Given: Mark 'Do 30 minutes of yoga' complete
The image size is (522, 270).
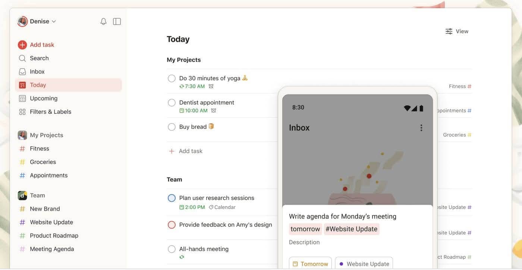Looking at the screenshot, I should 172,78.
